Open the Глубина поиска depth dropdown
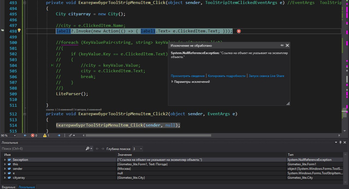Viewport: 349px width, 189px height. 141,149
